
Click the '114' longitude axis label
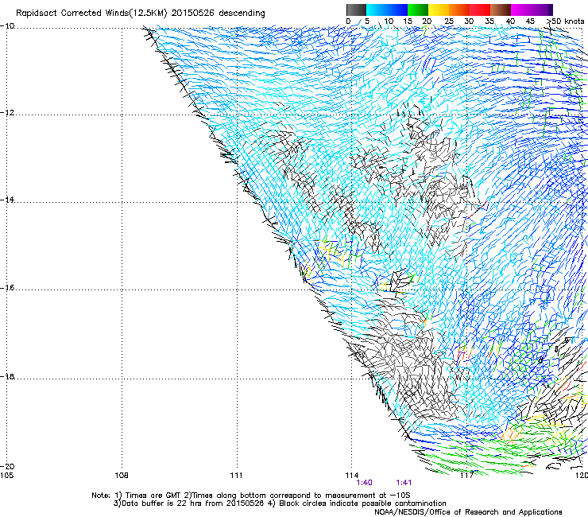coord(352,476)
